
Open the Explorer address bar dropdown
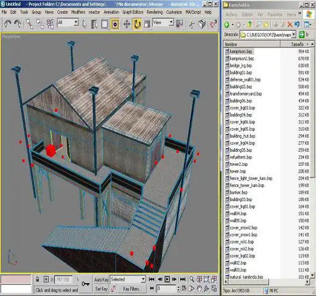[294, 35]
